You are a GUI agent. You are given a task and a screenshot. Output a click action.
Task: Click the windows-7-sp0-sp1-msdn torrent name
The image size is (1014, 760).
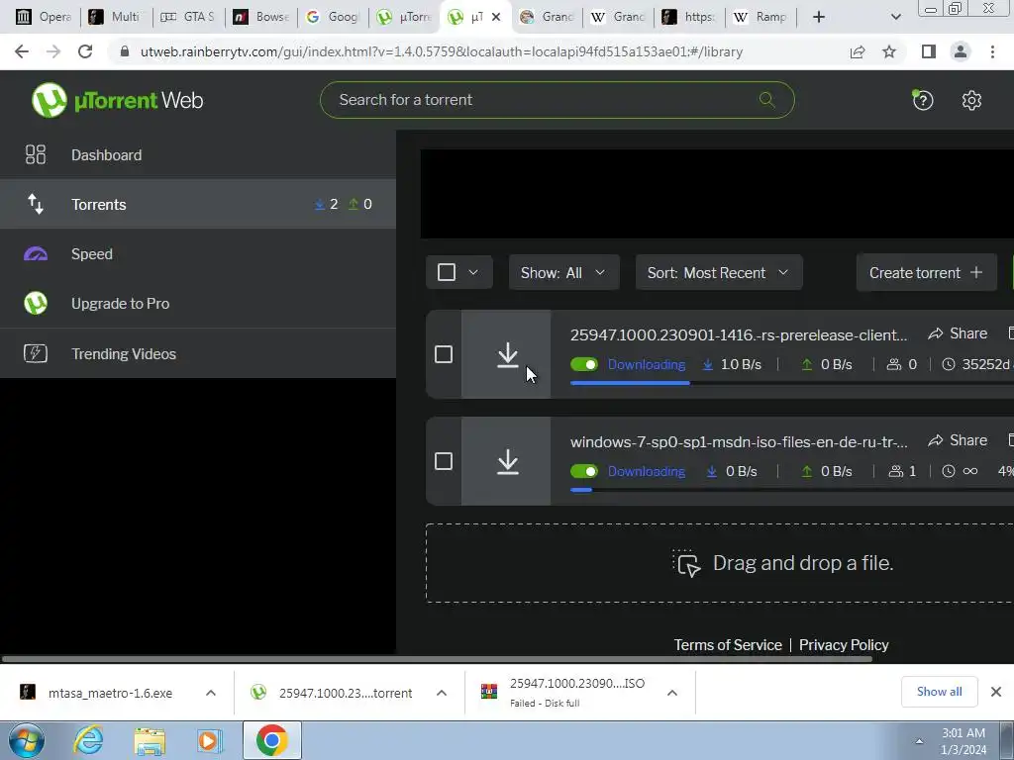739,442
